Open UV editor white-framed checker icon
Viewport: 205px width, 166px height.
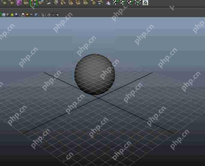tap(145, 2)
